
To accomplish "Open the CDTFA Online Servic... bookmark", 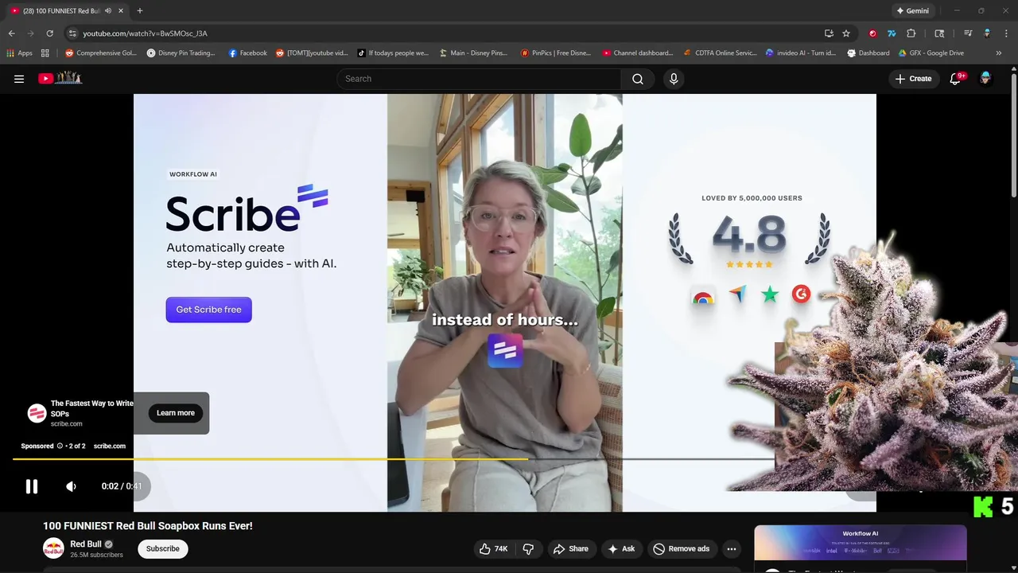I will pos(721,53).
